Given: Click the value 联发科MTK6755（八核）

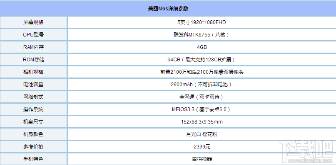Looking at the screenshot, I should (x=202, y=34).
